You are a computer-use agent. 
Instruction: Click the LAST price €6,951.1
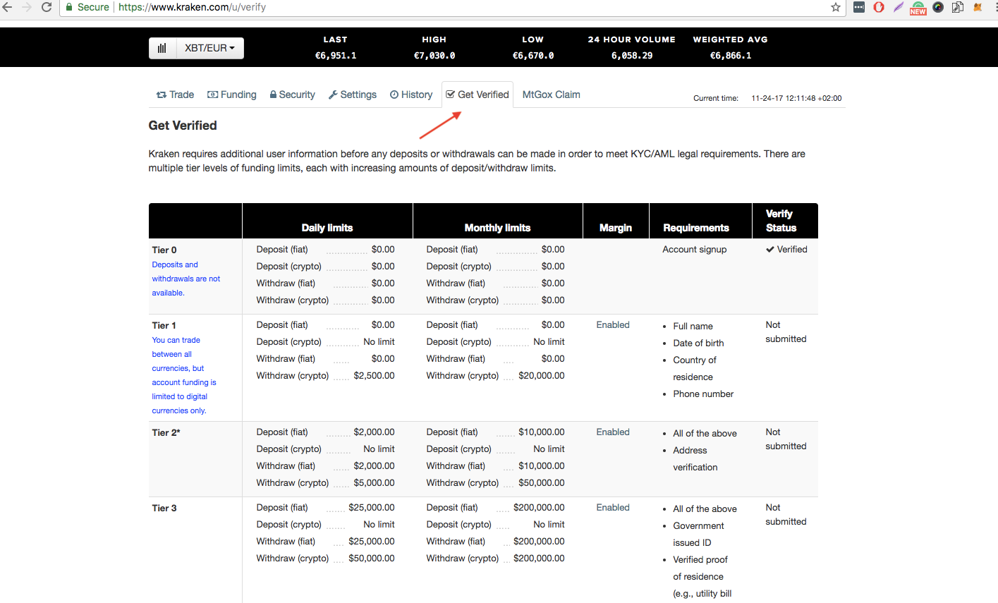(x=336, y=56)
